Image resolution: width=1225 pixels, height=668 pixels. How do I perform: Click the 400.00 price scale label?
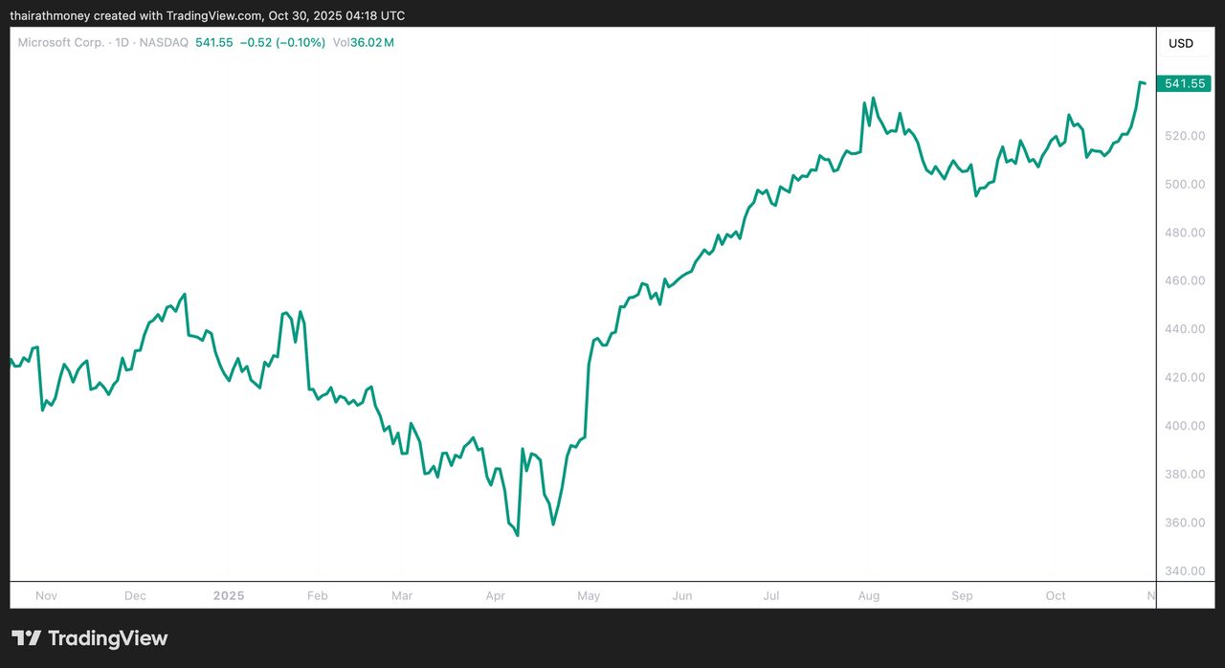[x=1184, y=426]
